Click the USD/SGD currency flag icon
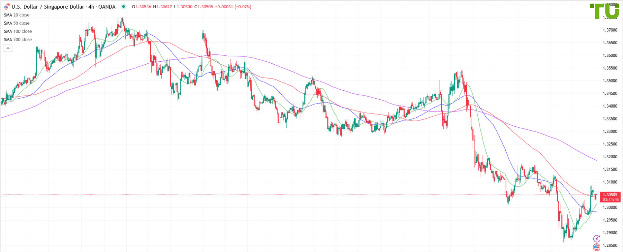Viewport: 623px width, 252px height. (x=7, y=7)
